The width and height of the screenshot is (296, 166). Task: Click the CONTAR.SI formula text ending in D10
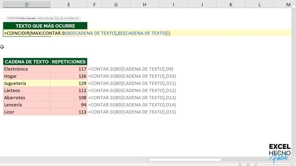coord(132,76)
